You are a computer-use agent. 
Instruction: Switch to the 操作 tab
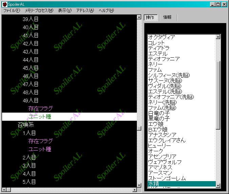pos(151,17)
